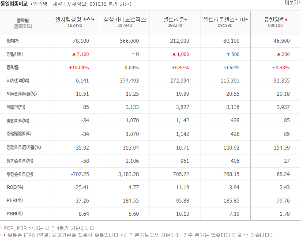
Task: Click the +0.43% change rate
Action: (x=281, y=68)
